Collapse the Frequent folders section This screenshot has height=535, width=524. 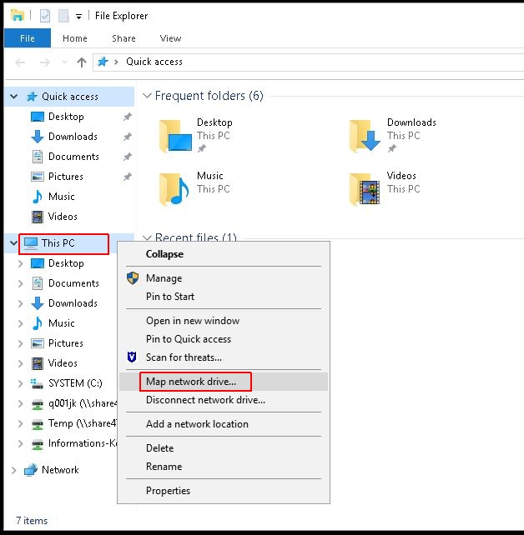click(x=146, y=97)
